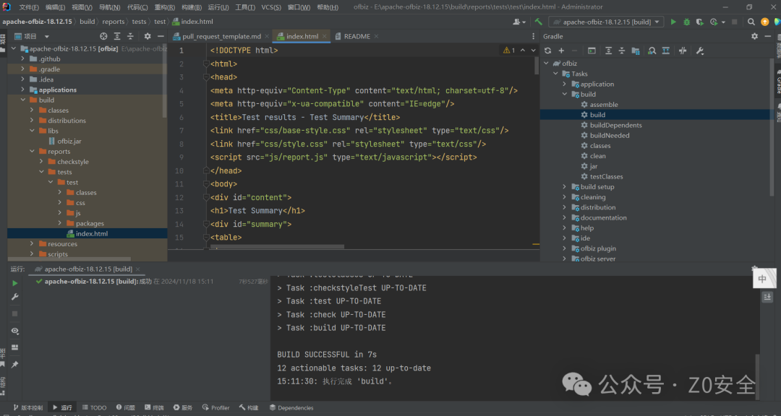
Task: Select the assemble Gradle task
Action: pyautogui.click(x=604, y=105)
